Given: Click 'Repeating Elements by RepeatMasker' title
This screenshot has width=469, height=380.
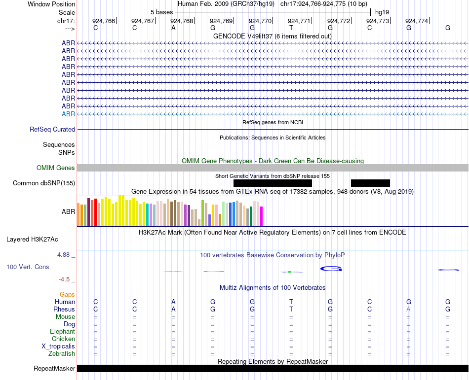Looking at the screenshot, I should (273, 361).
